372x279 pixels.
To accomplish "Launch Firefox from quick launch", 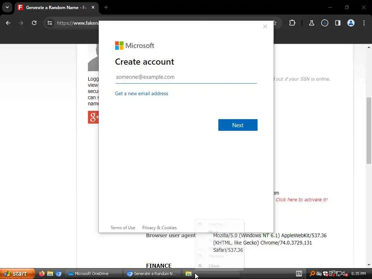I will pyautogui.click(x=42, y=274).
